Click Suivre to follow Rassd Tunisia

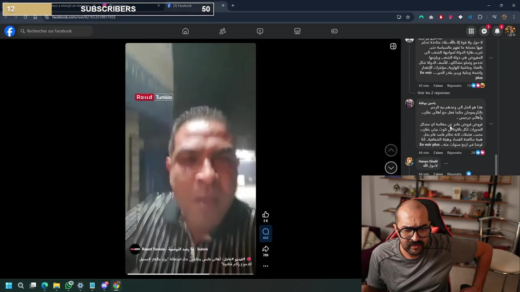click(202, 249)
